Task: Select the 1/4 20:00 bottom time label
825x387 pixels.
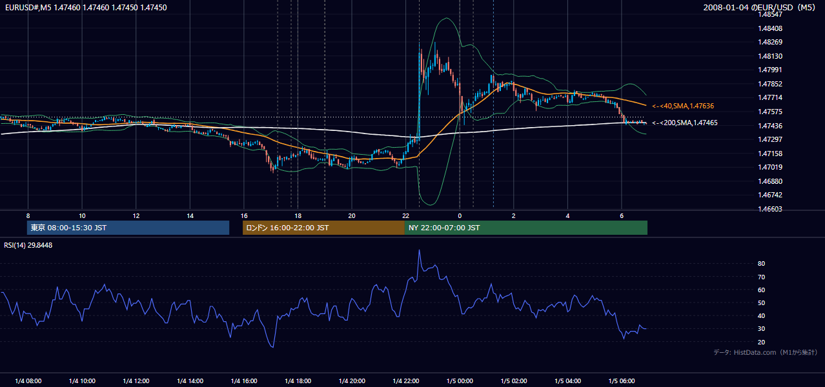Action: [352, 381]
